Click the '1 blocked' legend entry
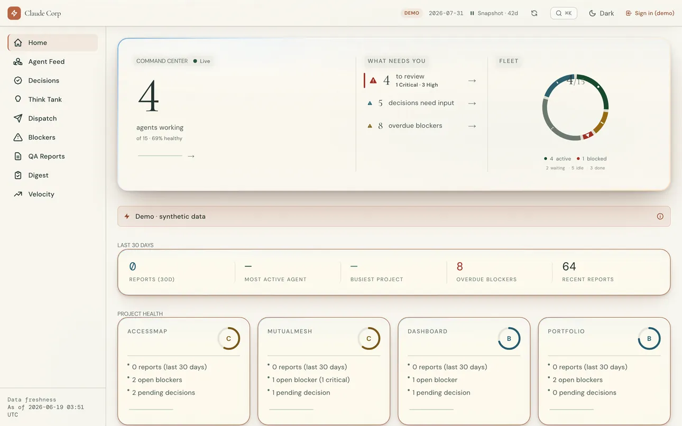The width and height of the screenshot is (682, 426). coord(592,159)
